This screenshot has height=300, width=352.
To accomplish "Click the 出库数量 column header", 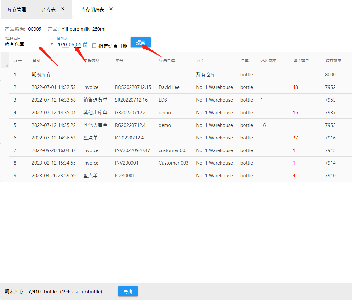I will click(x=301, y=61).
